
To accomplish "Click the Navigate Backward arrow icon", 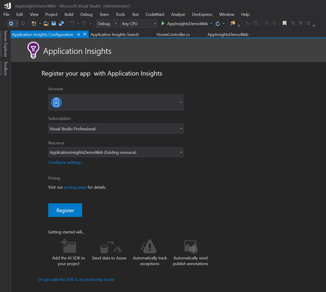I will (11, 24).
